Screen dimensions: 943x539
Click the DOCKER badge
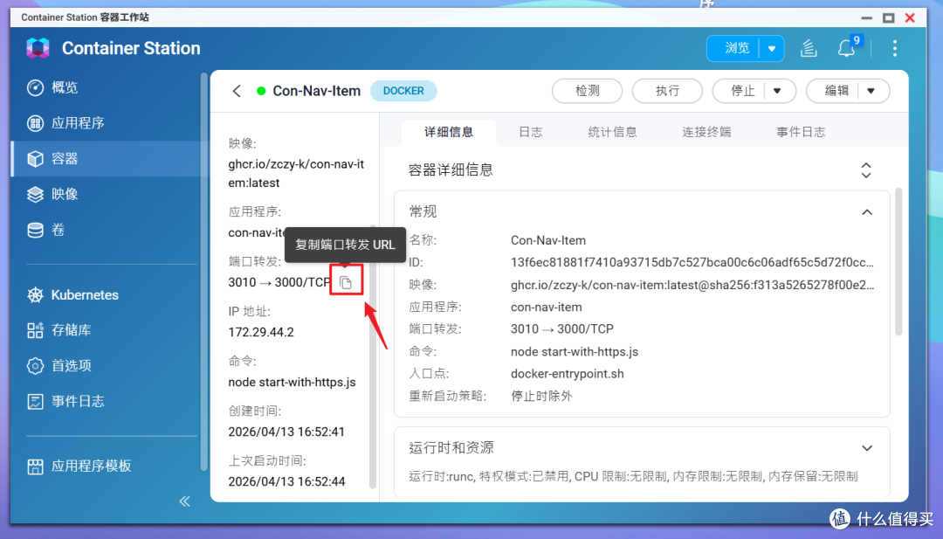(403, 91)
